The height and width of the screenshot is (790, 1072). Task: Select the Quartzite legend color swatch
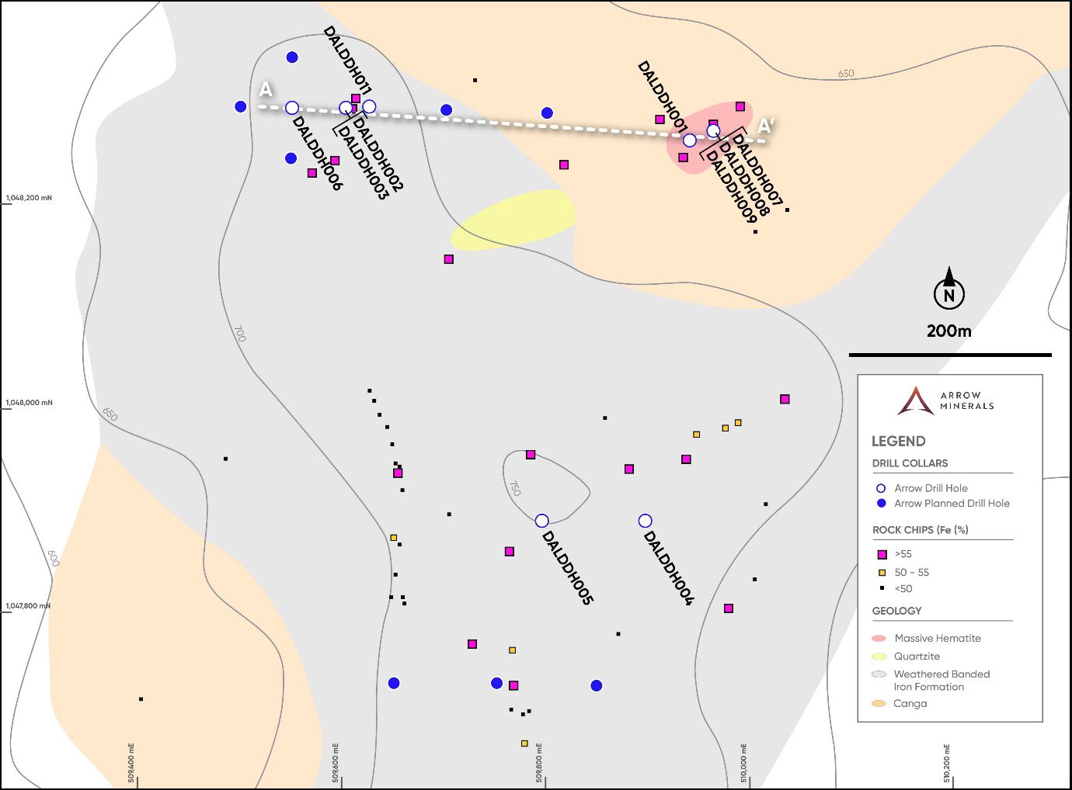pos(879,657)
